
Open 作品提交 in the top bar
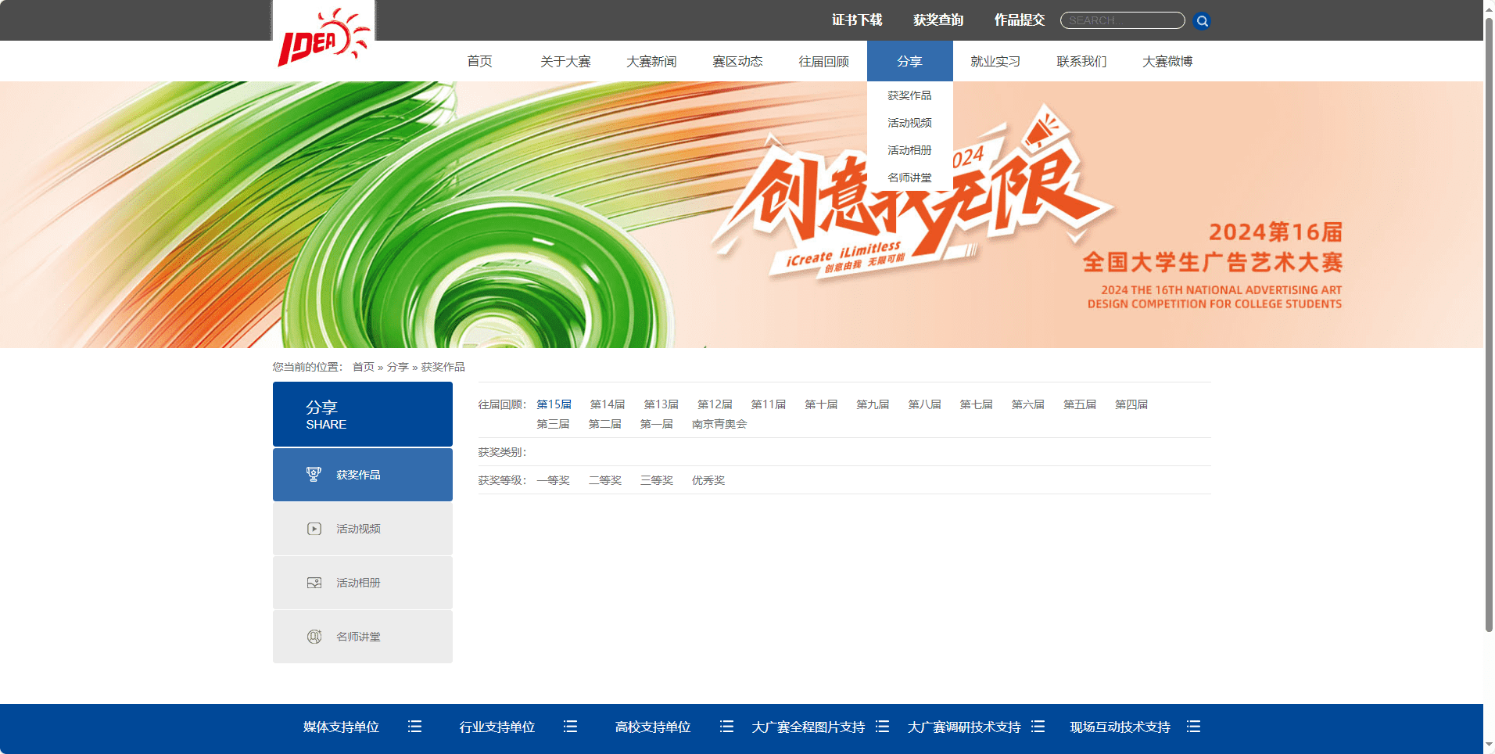(x=1020, y=20)
